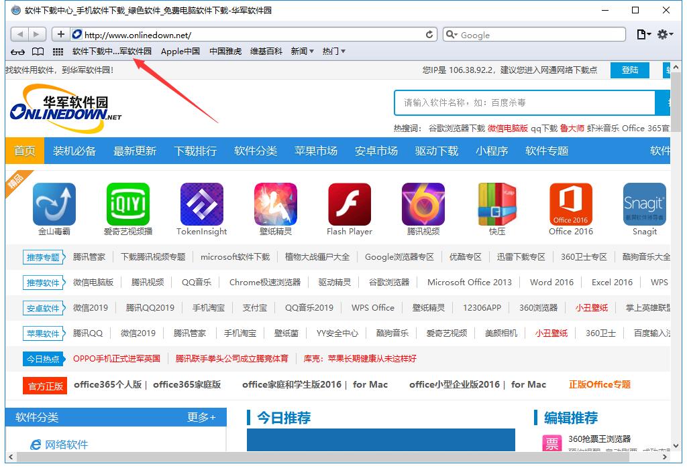Switch to the 首页 navigation tab
Screen dimensions: 687x468
24,151
